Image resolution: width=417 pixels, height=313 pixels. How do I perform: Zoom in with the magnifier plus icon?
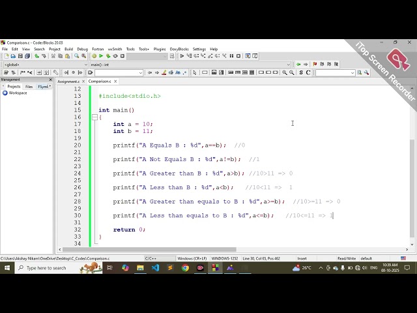[x=285, y=72]
